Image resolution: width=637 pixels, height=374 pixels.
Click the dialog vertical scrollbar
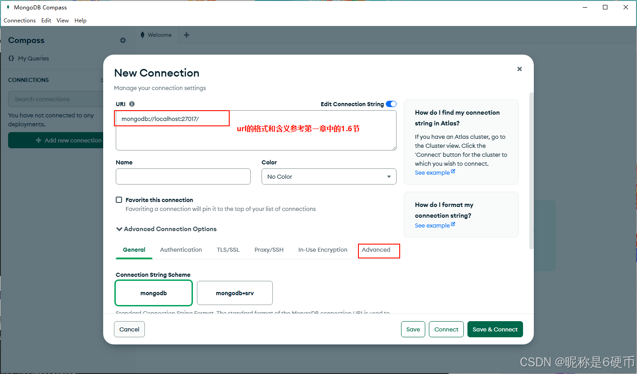tap(532, 170)
